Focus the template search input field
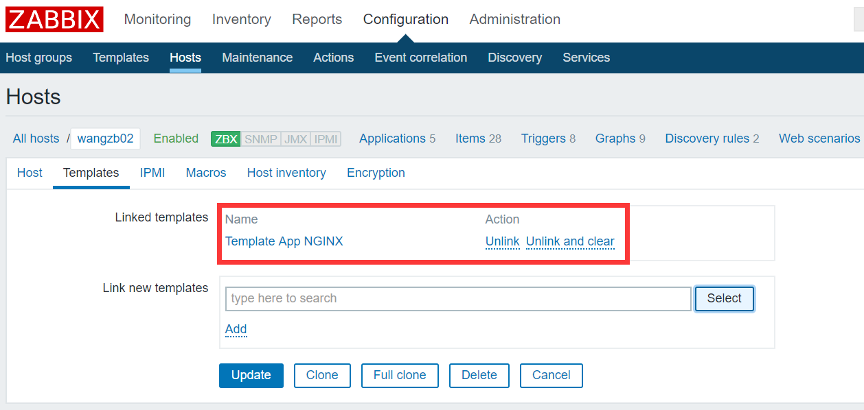Viewport: 864px width, 410px height. [x=457, y=298]
